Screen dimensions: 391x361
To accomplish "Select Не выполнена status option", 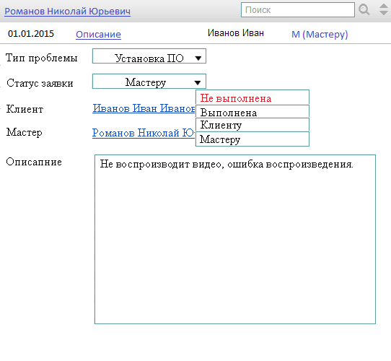I will 252,97.
